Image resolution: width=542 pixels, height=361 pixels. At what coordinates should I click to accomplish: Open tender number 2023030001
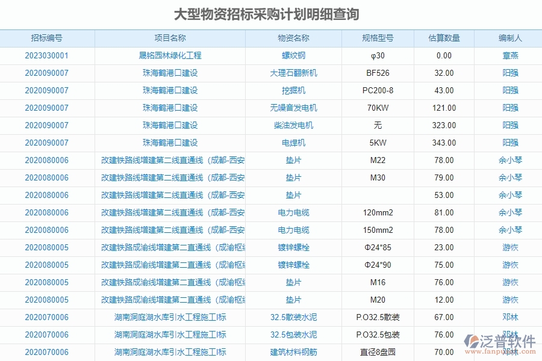(46, 55)
